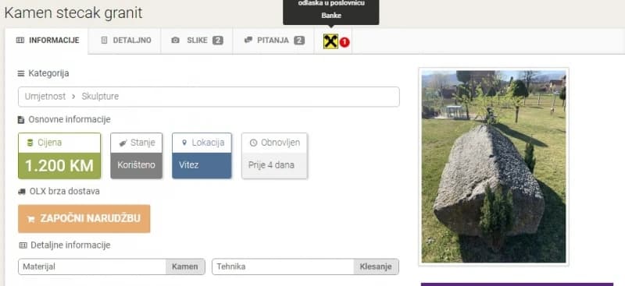This screenshot has height=286, width=625.
Task: Click the ZAPOČNI NARUDŽBU button
Action: pyautogui.click(x=84, y=219)
